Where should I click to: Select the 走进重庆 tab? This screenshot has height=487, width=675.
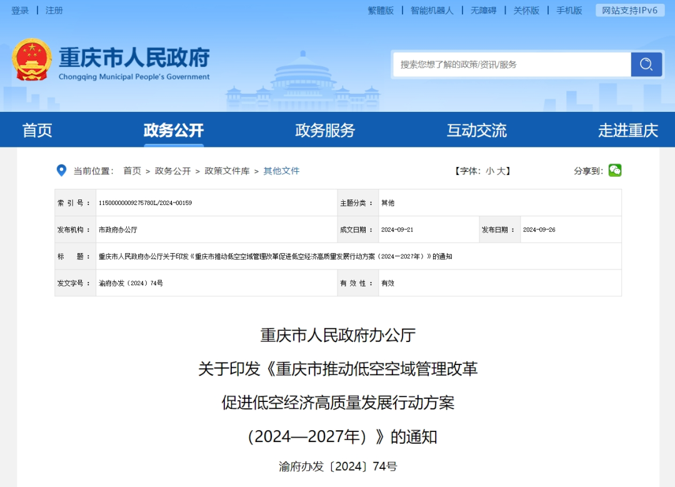click(x=629, y=129)
